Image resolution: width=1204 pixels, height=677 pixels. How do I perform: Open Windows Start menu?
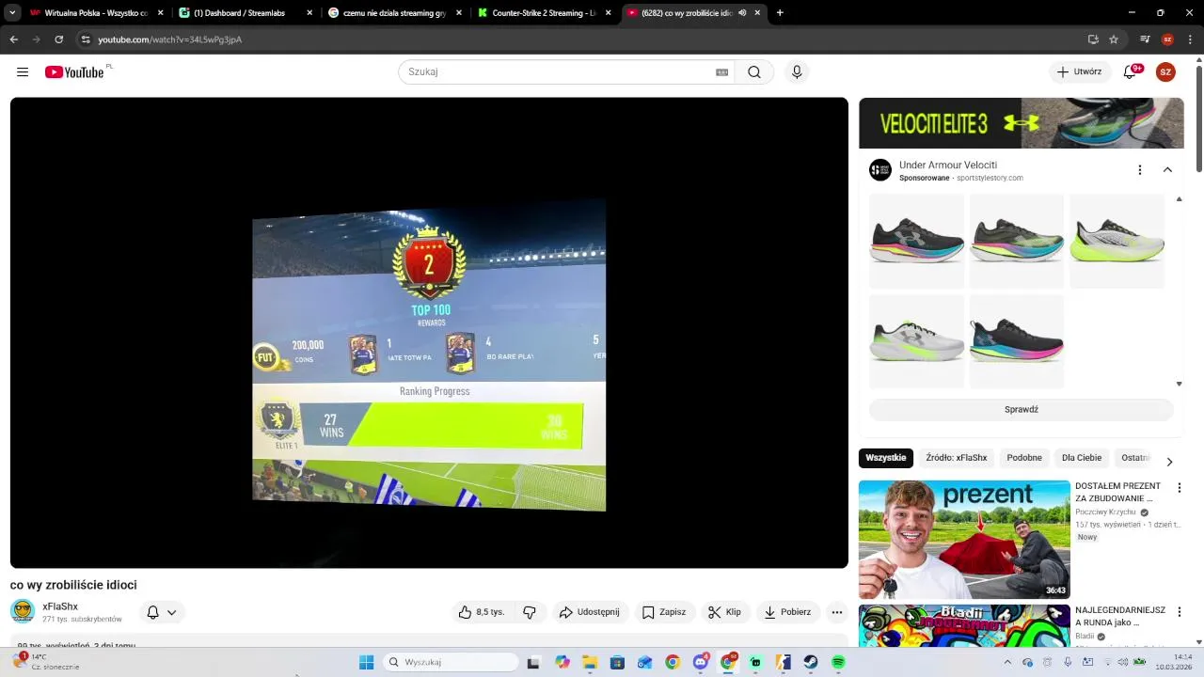click(x=367, y=662)
